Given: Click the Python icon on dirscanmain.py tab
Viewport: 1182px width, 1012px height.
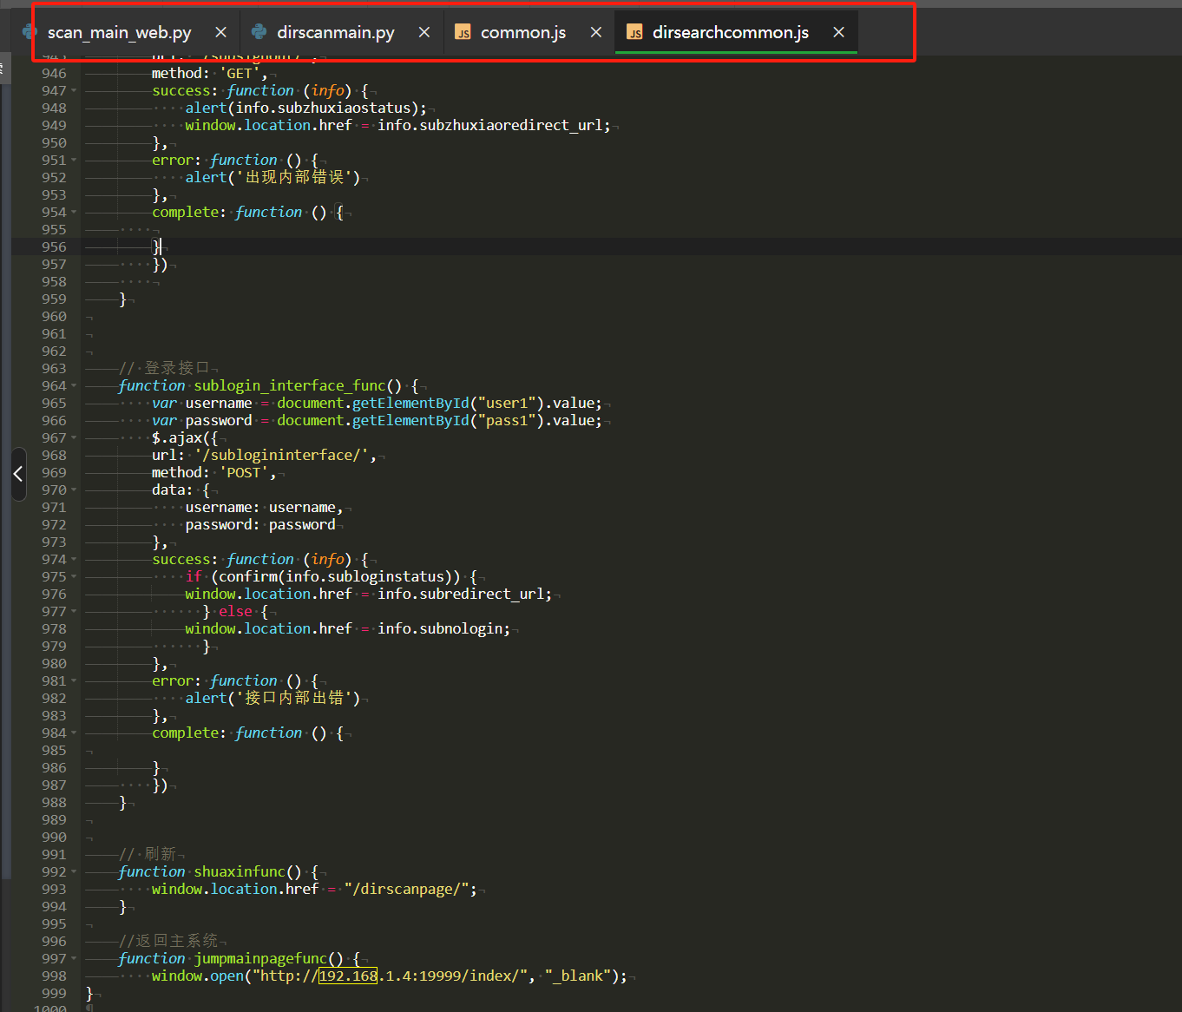Looking at the screenshot, I should 259,32.
